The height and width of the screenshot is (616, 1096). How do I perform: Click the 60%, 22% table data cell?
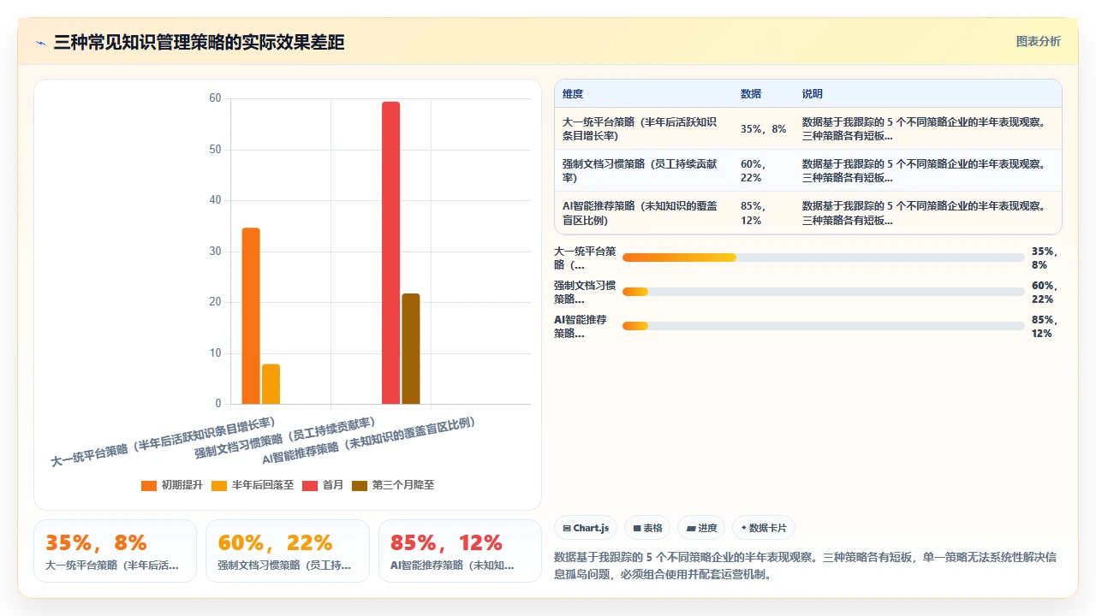(x=764, y=171)
